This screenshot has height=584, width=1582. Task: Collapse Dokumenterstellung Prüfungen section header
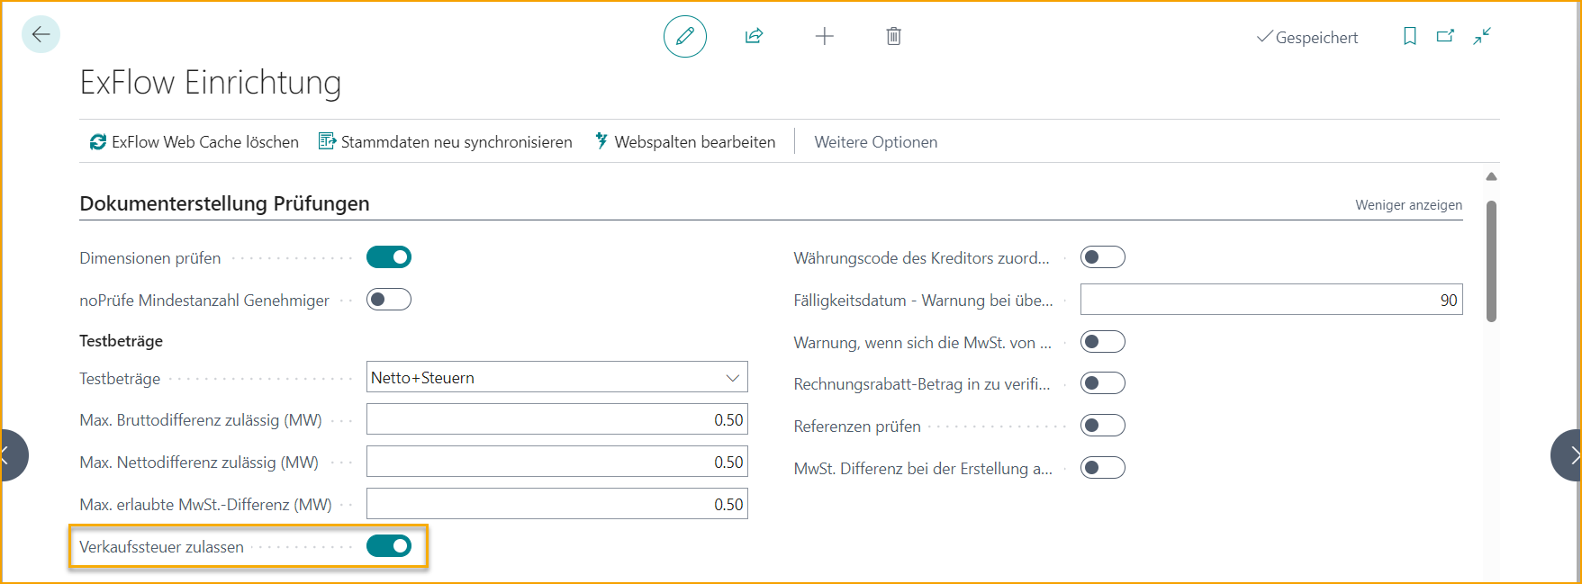224,203
